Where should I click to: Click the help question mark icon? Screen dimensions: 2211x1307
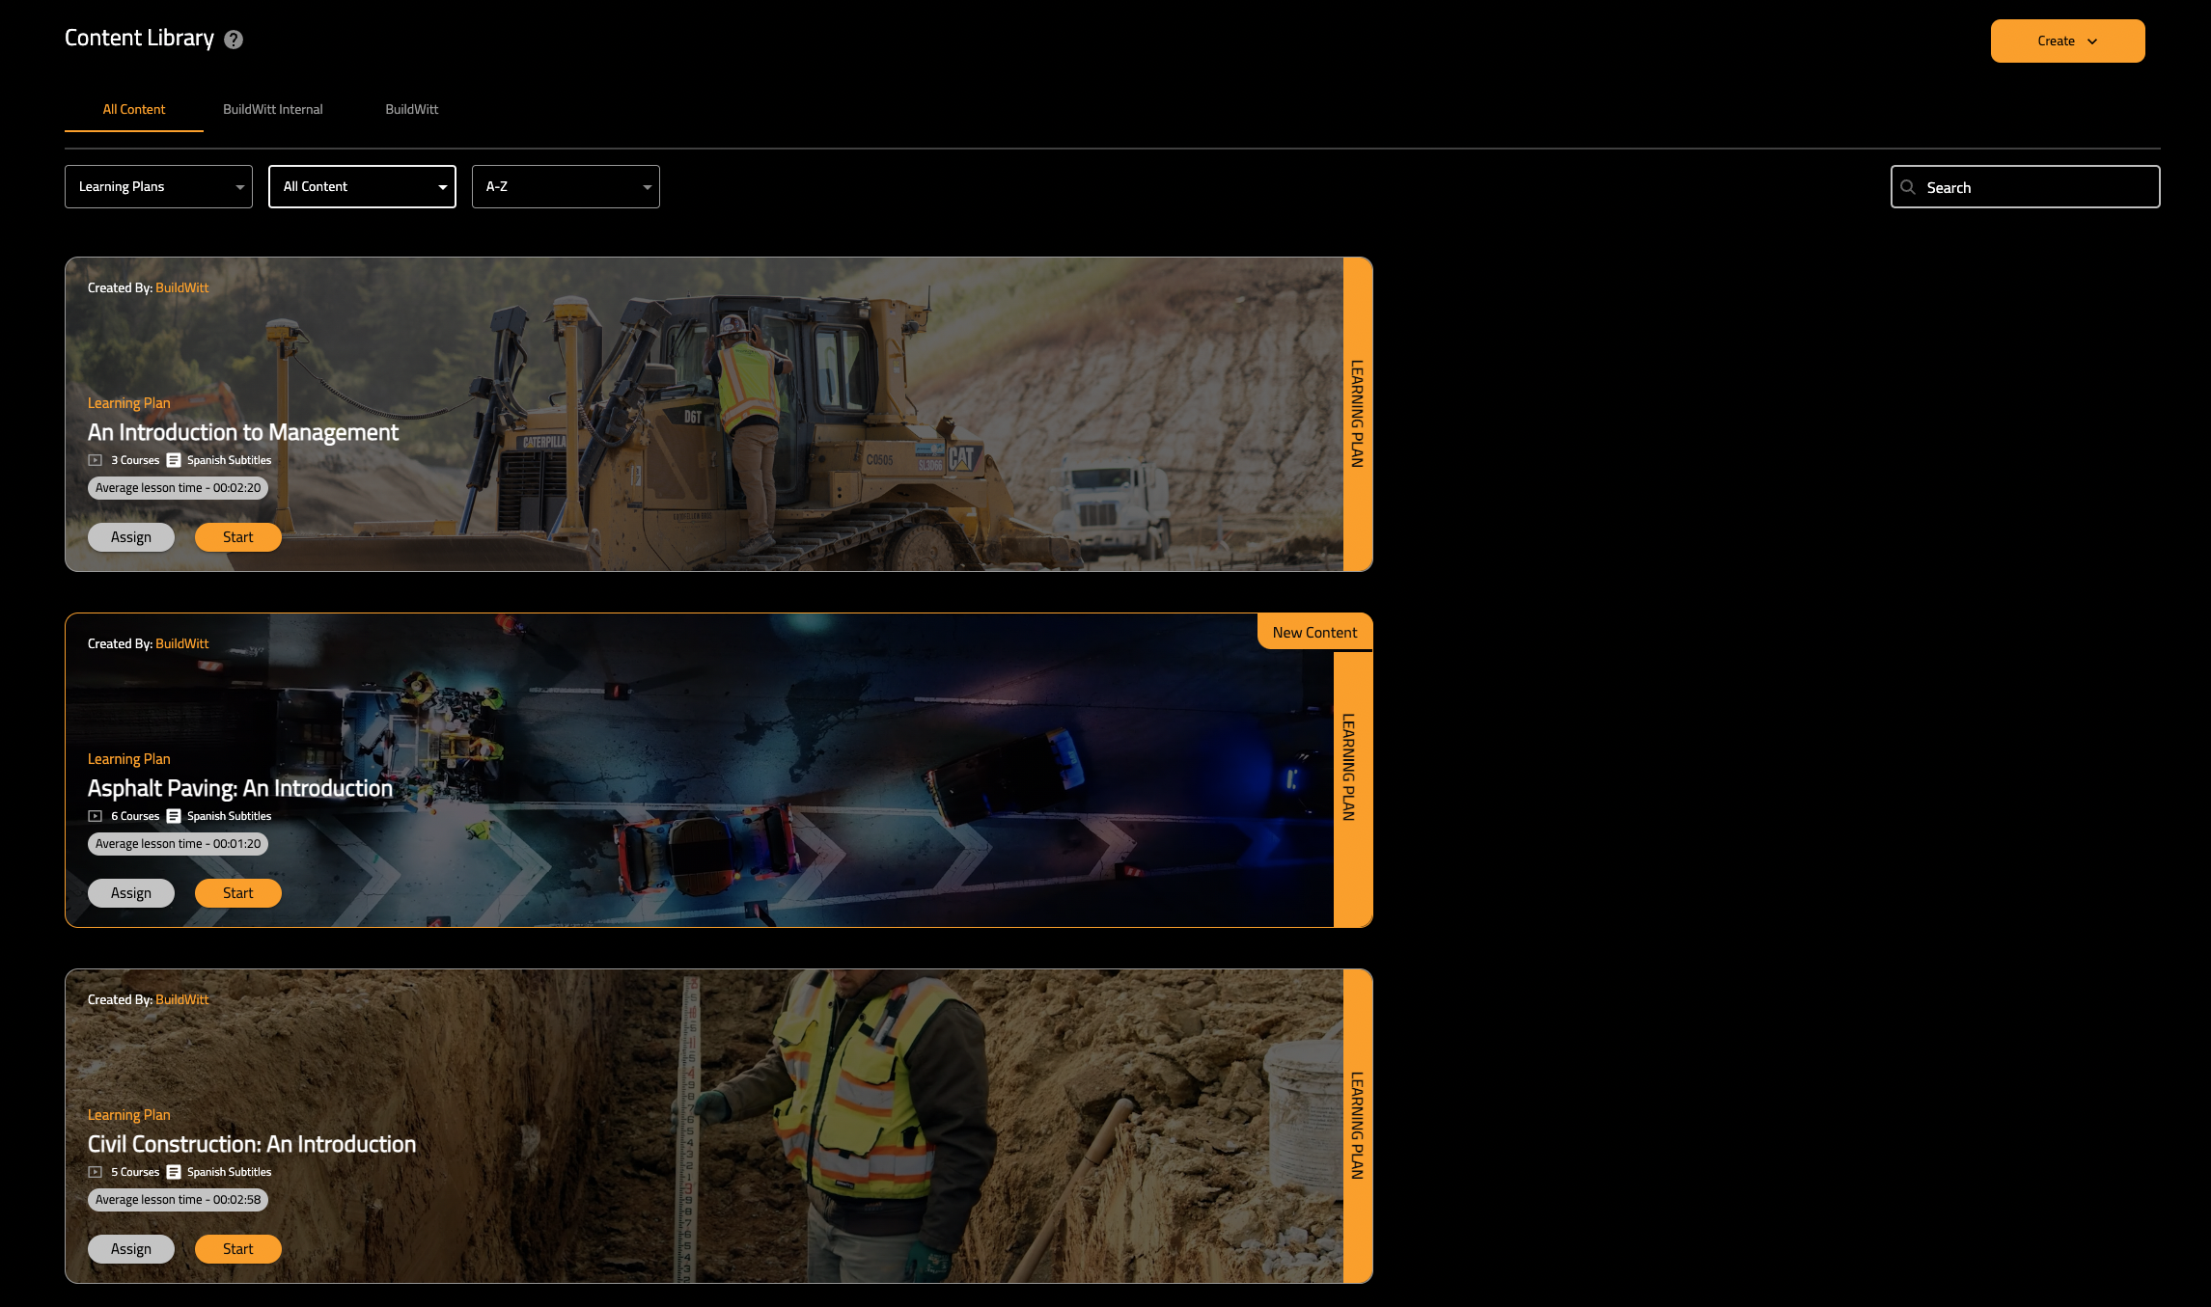click(234, 40)
